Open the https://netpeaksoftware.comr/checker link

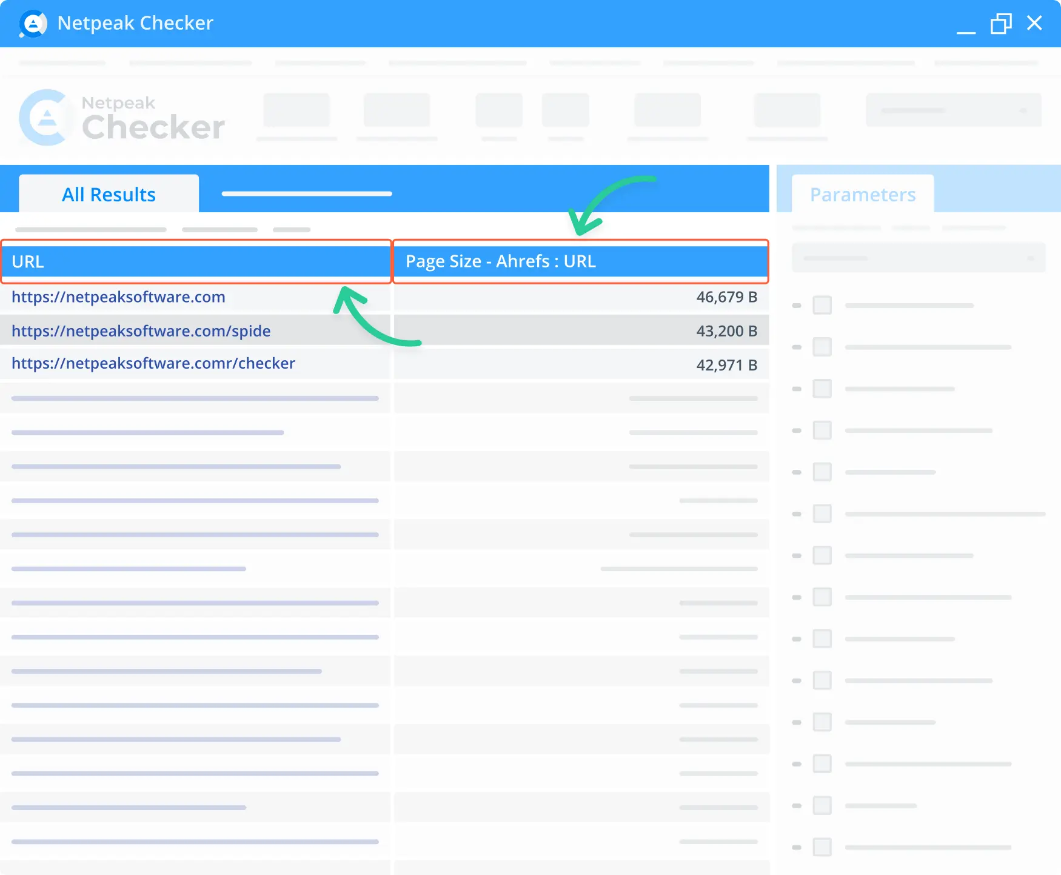point(153,363)
